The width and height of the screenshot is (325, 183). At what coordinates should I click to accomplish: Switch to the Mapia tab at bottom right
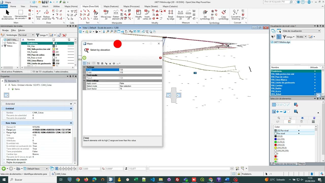pos(302,164)
